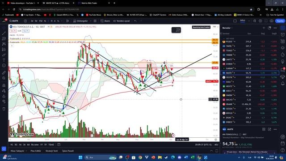Open the hotlists flame icon in right sidebar
This screenshot has width=286, height=161.
pos(283,55)
